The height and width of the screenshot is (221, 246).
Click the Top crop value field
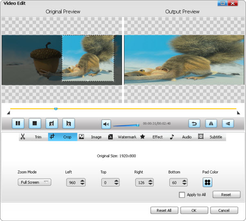107,182
